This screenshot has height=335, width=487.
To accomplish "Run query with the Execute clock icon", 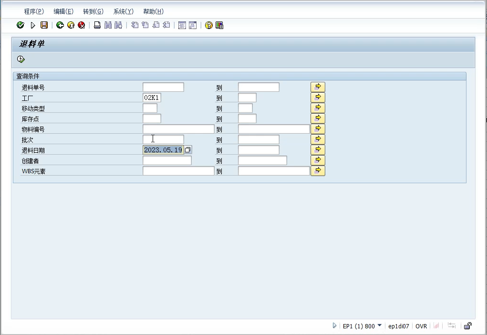I will click(x=21, y=59).
